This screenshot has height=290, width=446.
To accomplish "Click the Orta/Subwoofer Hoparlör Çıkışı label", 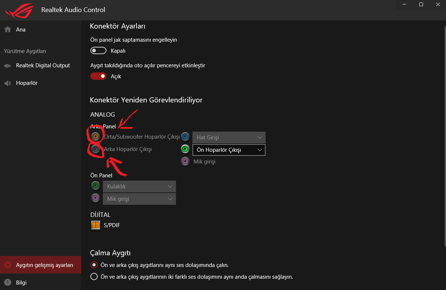I will click(142, 137).
